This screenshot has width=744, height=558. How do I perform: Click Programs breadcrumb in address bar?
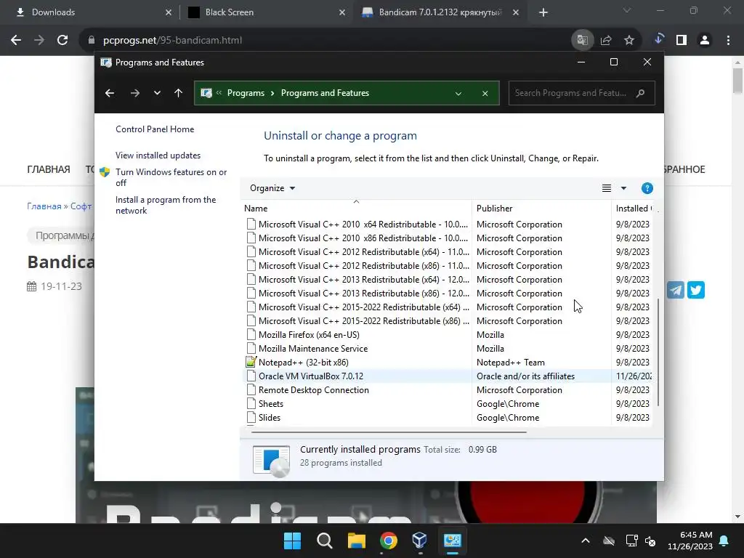[246, 93]
